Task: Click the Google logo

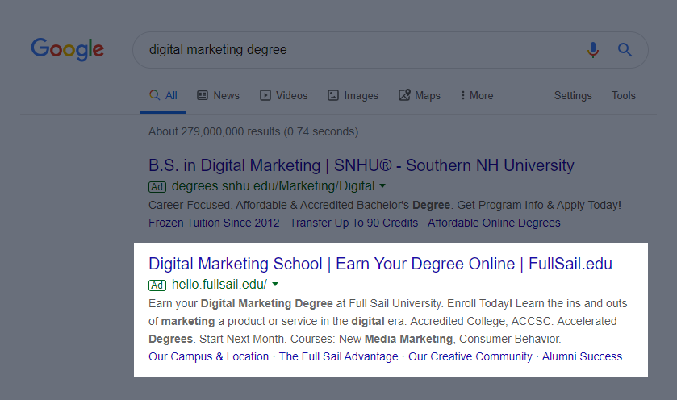Action: [67, 49]
